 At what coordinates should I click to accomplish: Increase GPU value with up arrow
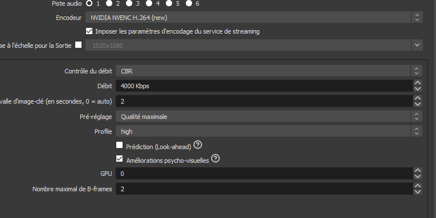click(418, 170)
